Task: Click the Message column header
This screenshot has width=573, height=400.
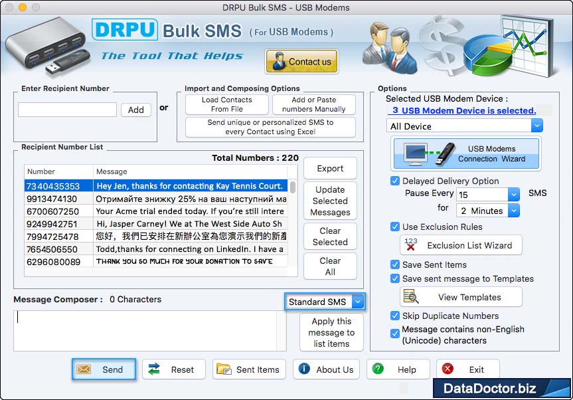Action: (x=191, y=171)
